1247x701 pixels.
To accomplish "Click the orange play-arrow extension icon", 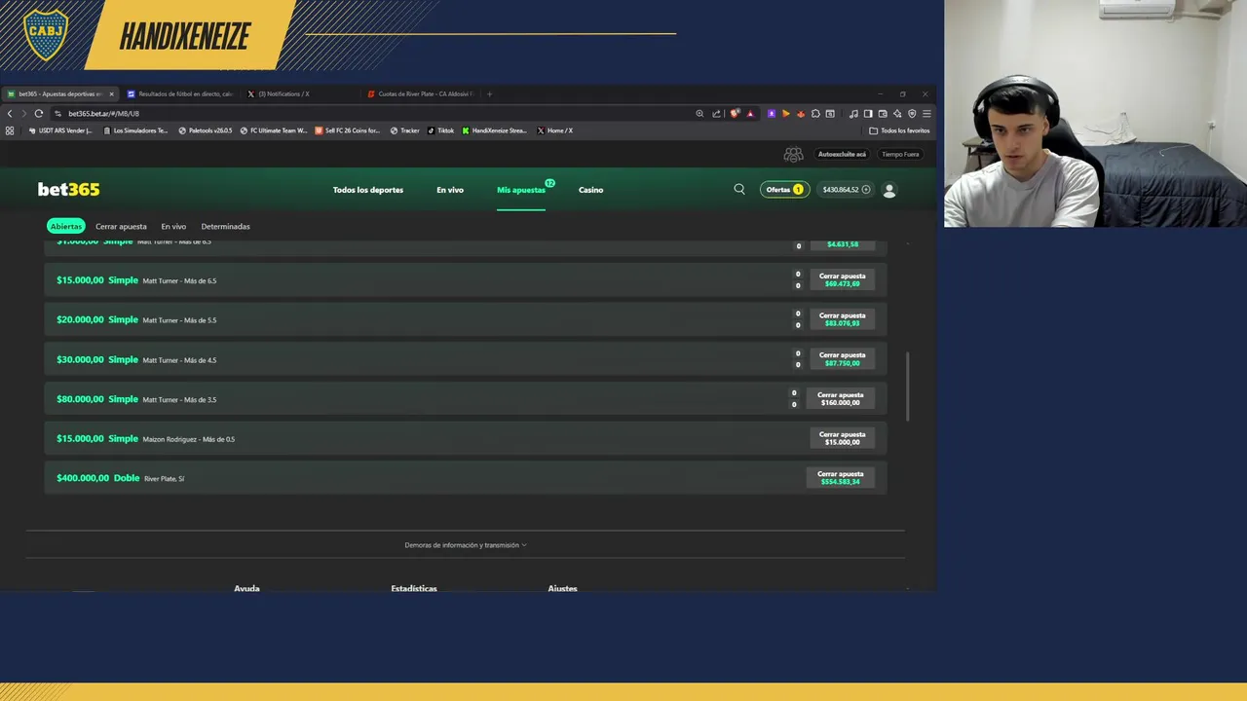I will point(786,113).
